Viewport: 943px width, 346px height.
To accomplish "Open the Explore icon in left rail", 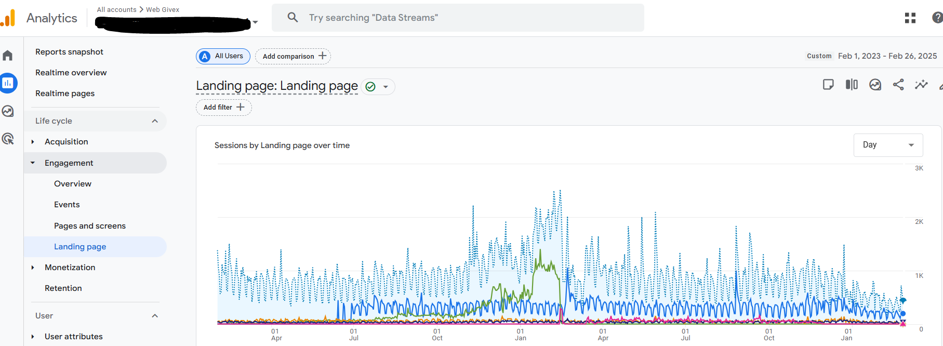I will coord(8,111).
